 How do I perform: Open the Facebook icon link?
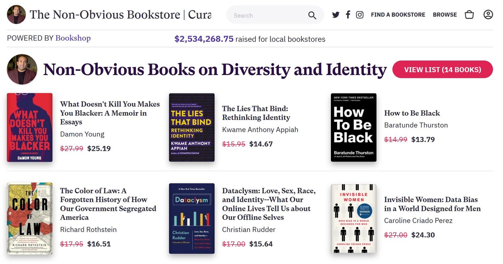[x=348, y=15]
